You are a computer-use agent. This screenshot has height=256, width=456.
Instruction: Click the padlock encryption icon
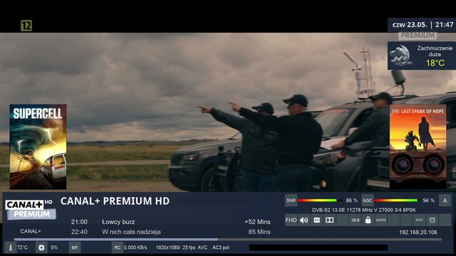click(x=368, y=220)
